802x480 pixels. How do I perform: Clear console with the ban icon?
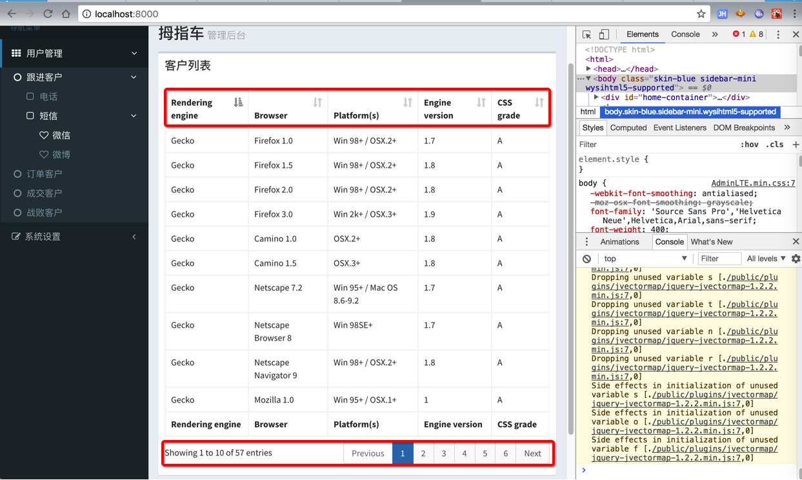click(586, 259)
